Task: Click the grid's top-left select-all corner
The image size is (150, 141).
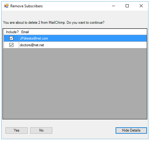Action: 3,32
